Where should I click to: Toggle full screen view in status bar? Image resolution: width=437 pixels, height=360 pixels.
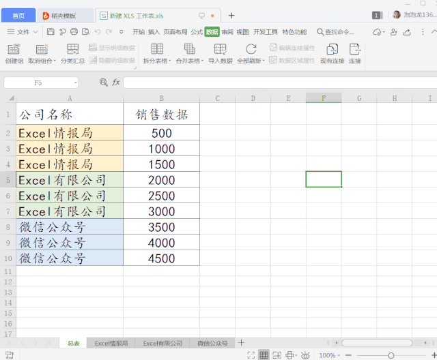[x=251, y=355]
